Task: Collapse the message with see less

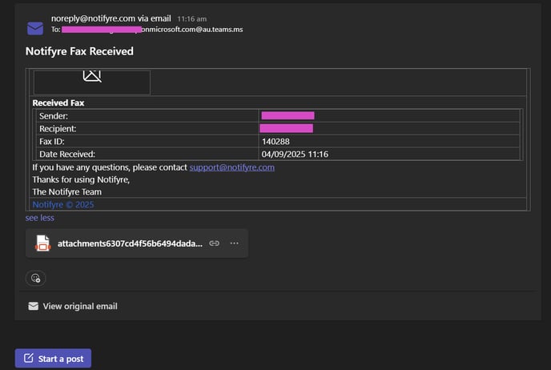Action: click(x=40, y=218)
